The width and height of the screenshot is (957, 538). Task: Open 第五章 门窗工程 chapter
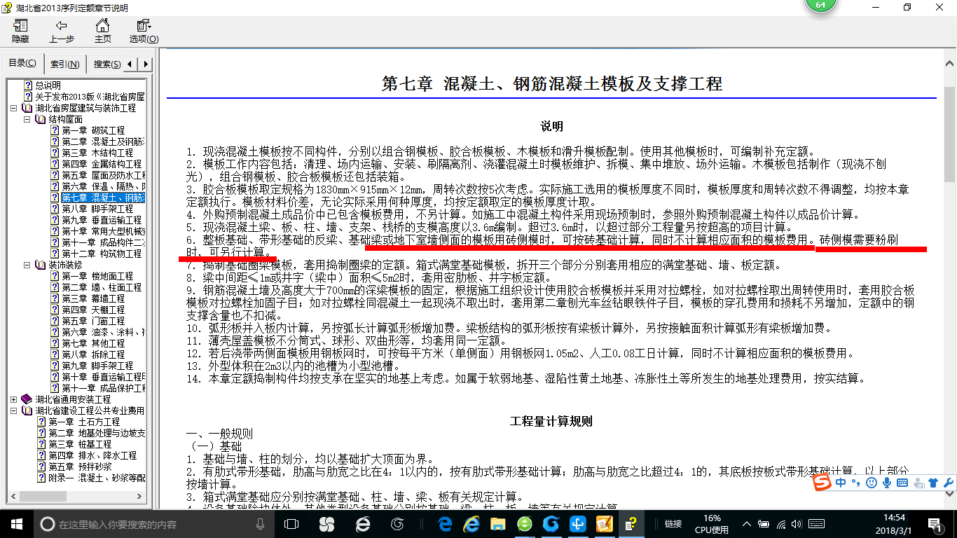coord(93,321)
